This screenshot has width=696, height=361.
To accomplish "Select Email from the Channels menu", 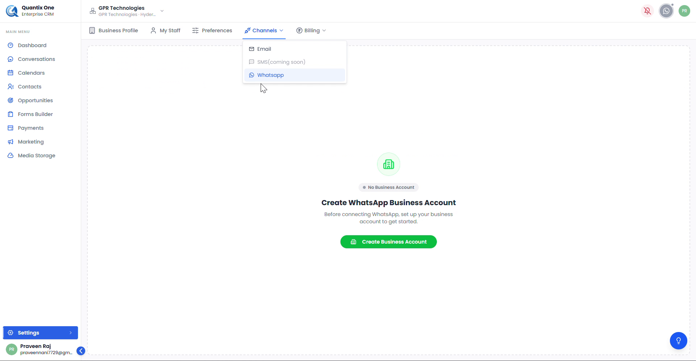I will (x=295, y=49).
